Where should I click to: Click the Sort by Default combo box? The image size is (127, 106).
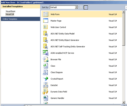click(64, 7)
